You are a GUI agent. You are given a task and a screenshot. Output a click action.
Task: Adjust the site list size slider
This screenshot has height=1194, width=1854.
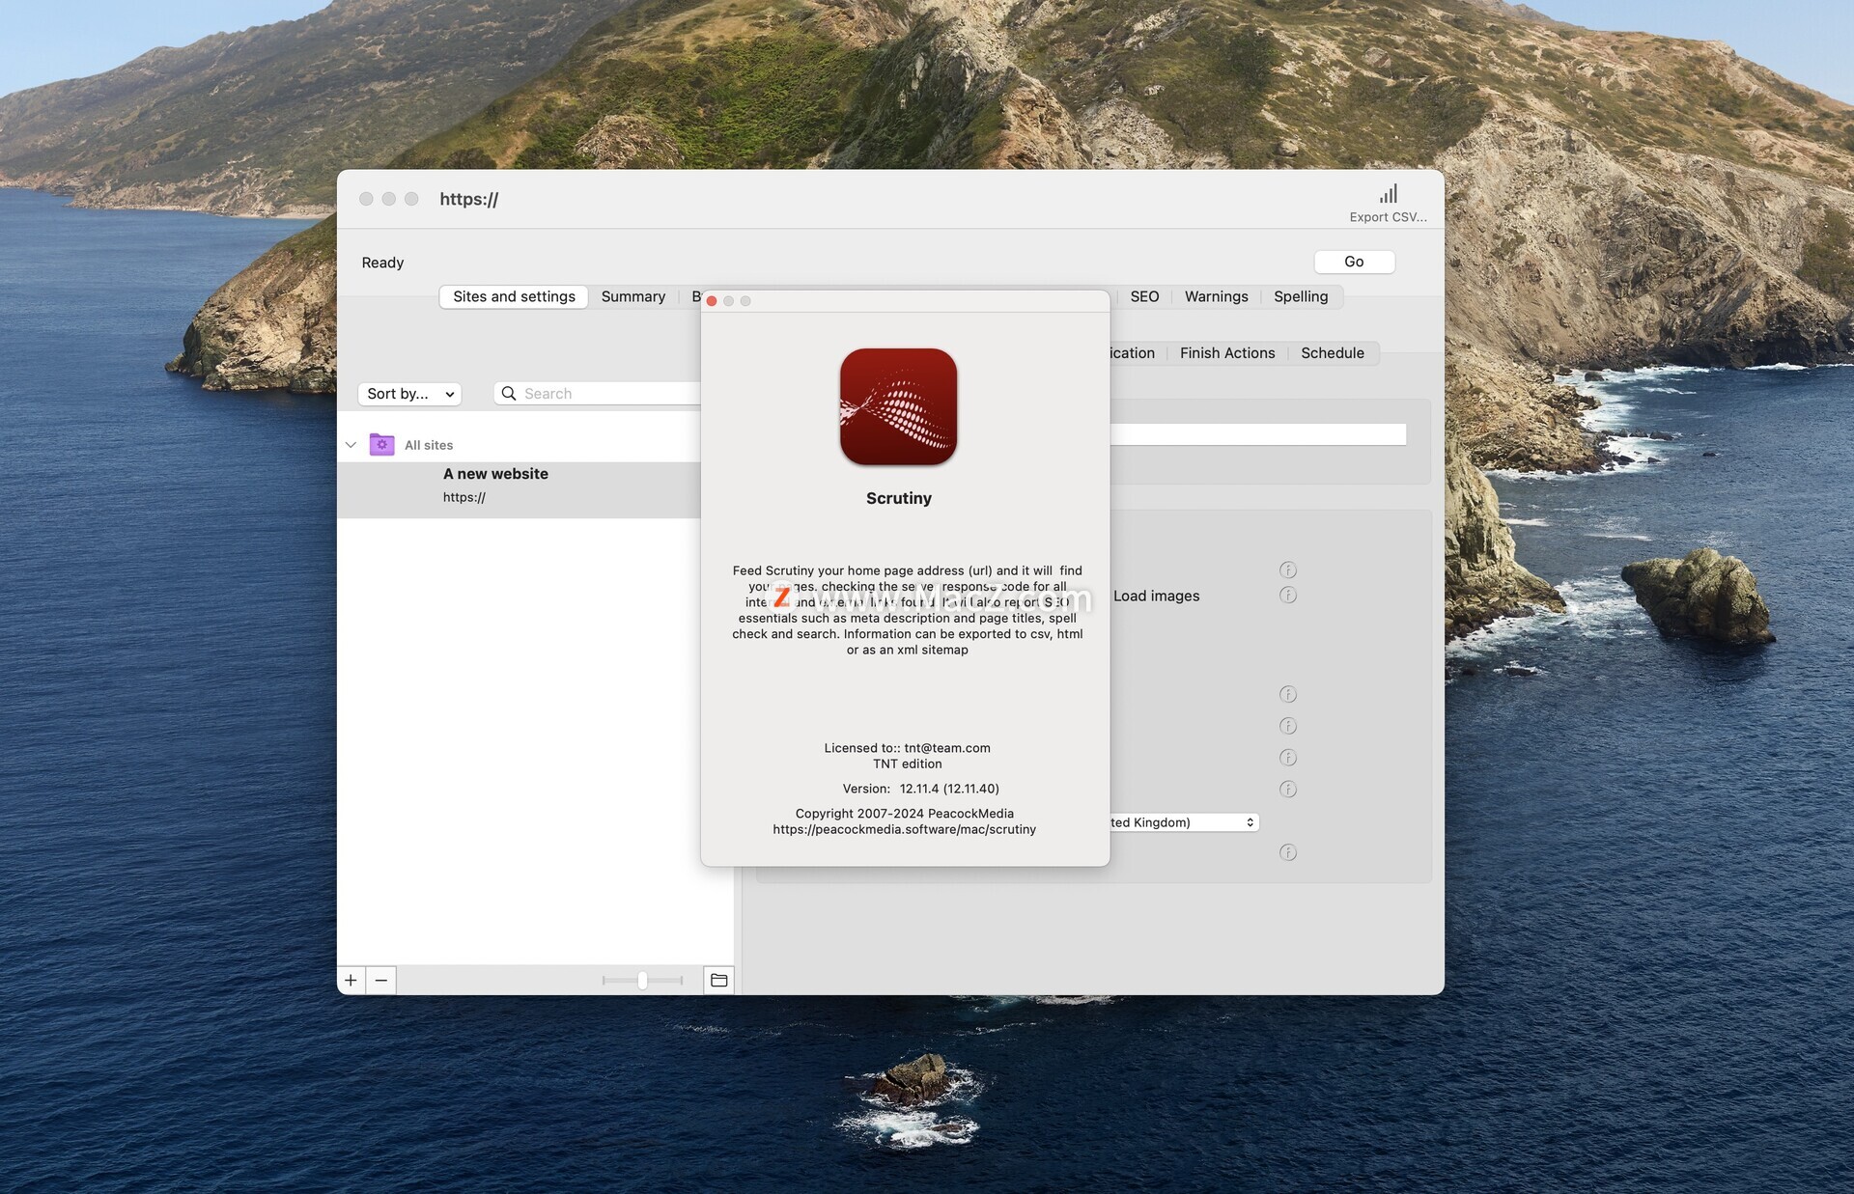(642, 980)
